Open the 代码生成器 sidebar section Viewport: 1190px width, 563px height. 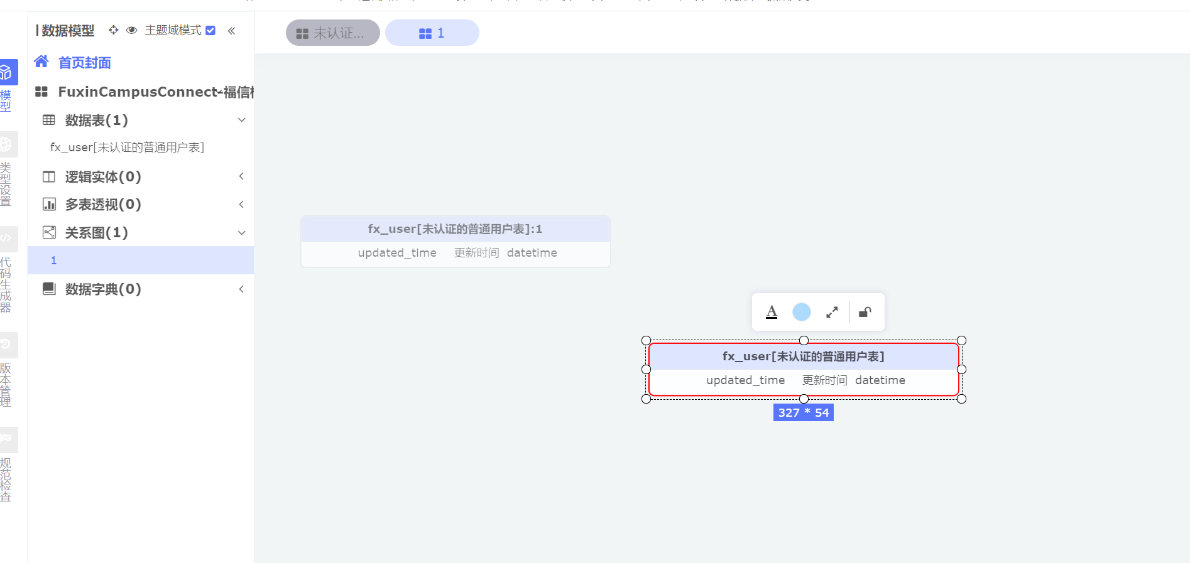(x=6, y=270)
